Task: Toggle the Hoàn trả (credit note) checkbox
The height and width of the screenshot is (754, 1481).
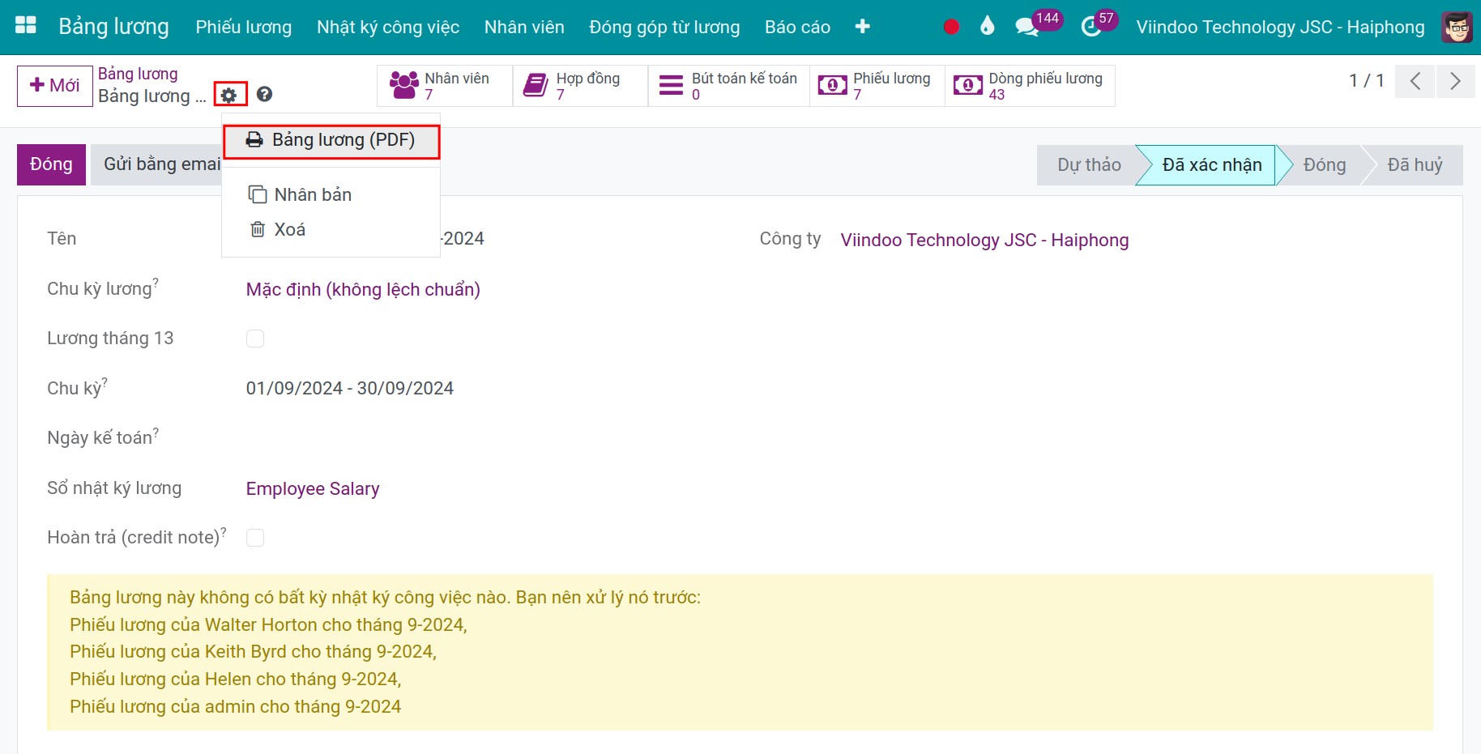Action: [255, 538]
